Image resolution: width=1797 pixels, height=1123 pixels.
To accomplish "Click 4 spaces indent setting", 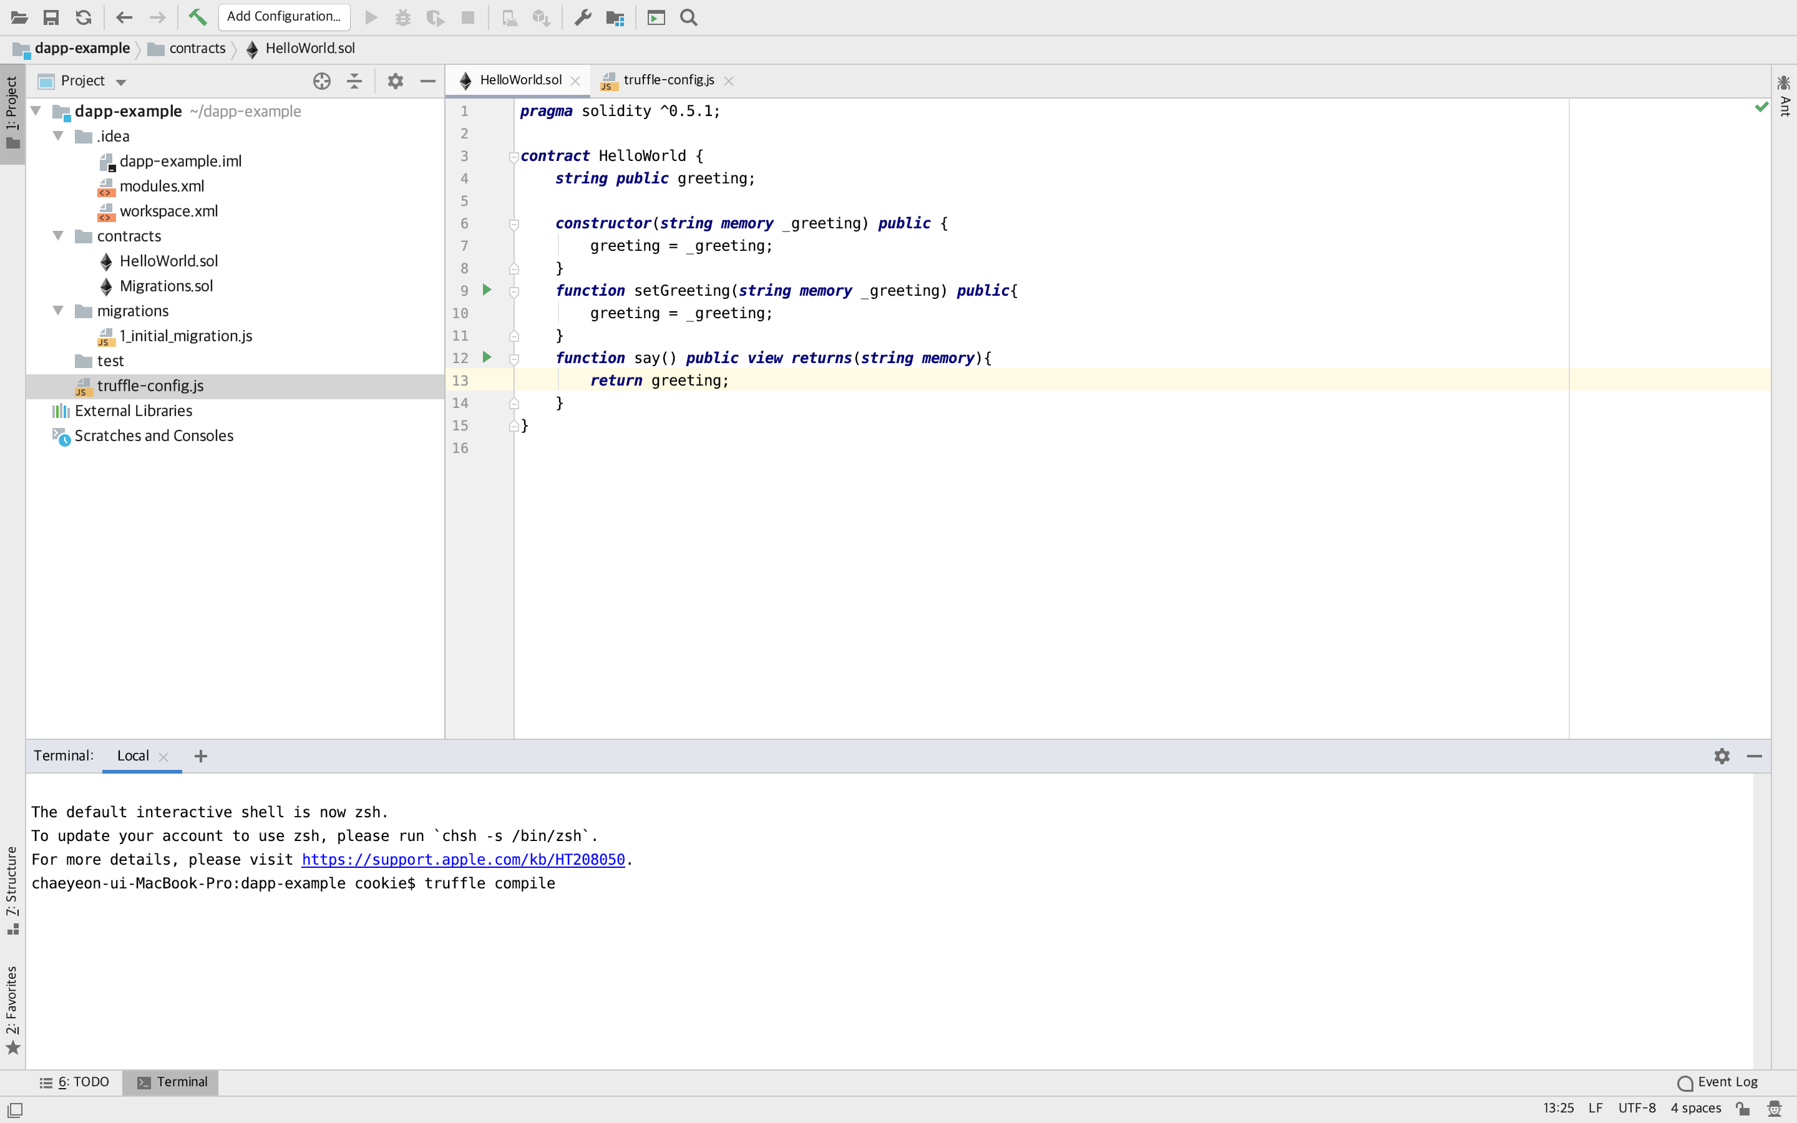I will click(x=1695, y=1108).
